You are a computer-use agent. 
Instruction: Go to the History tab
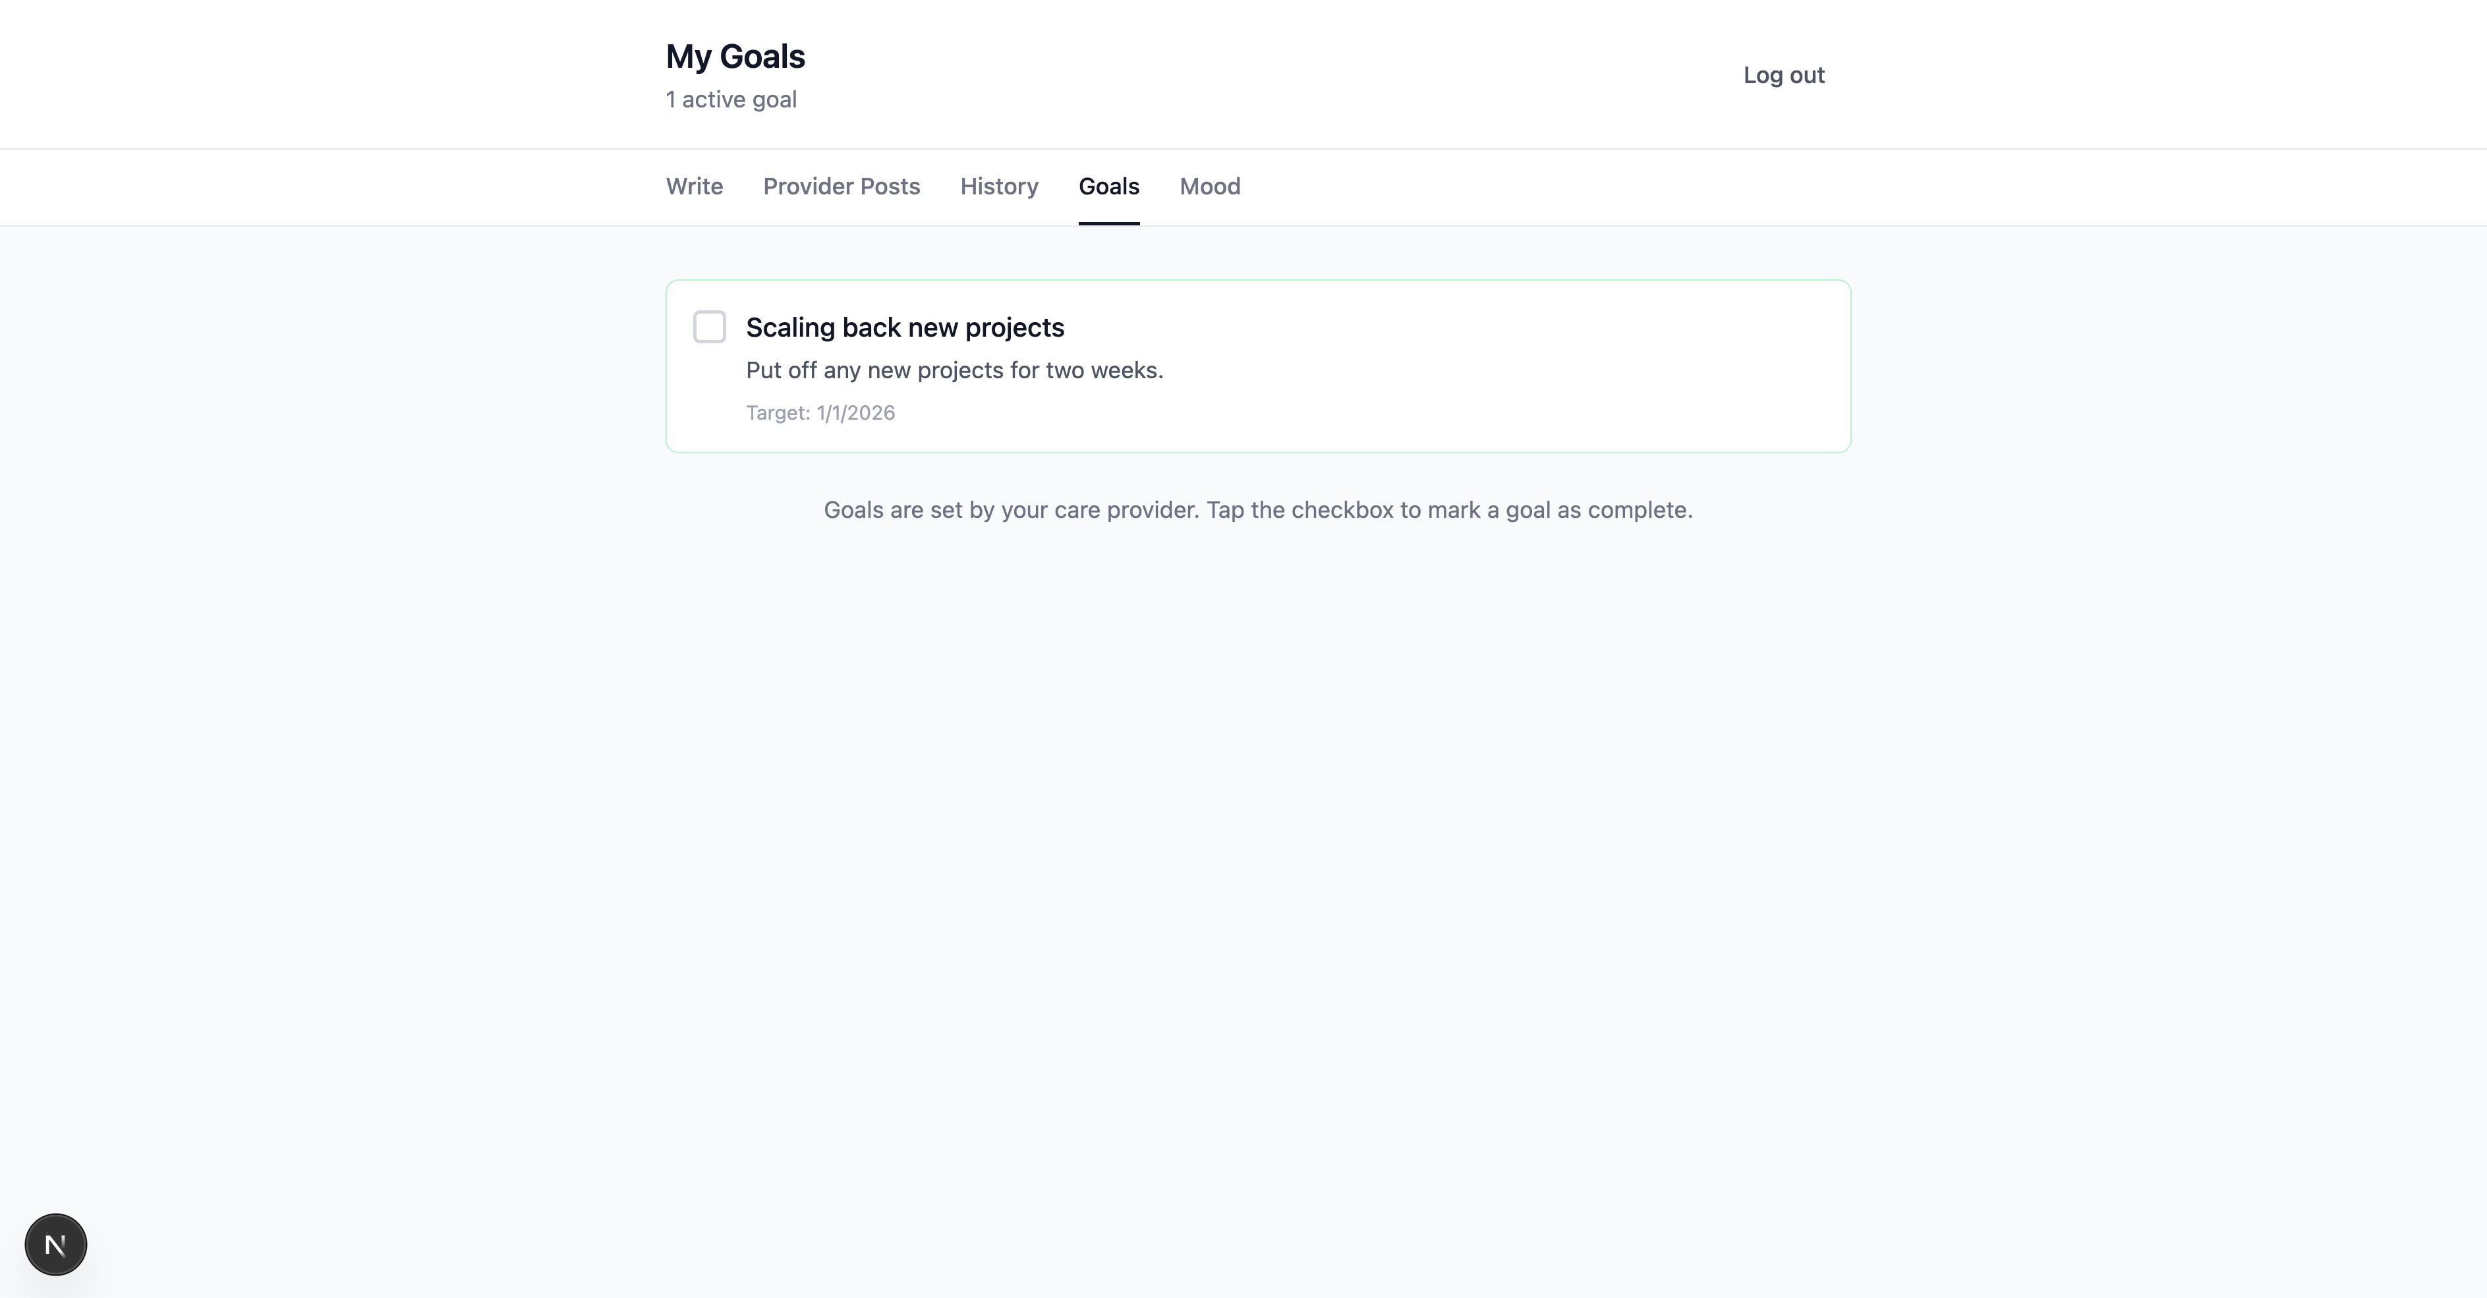click(999, 186)
